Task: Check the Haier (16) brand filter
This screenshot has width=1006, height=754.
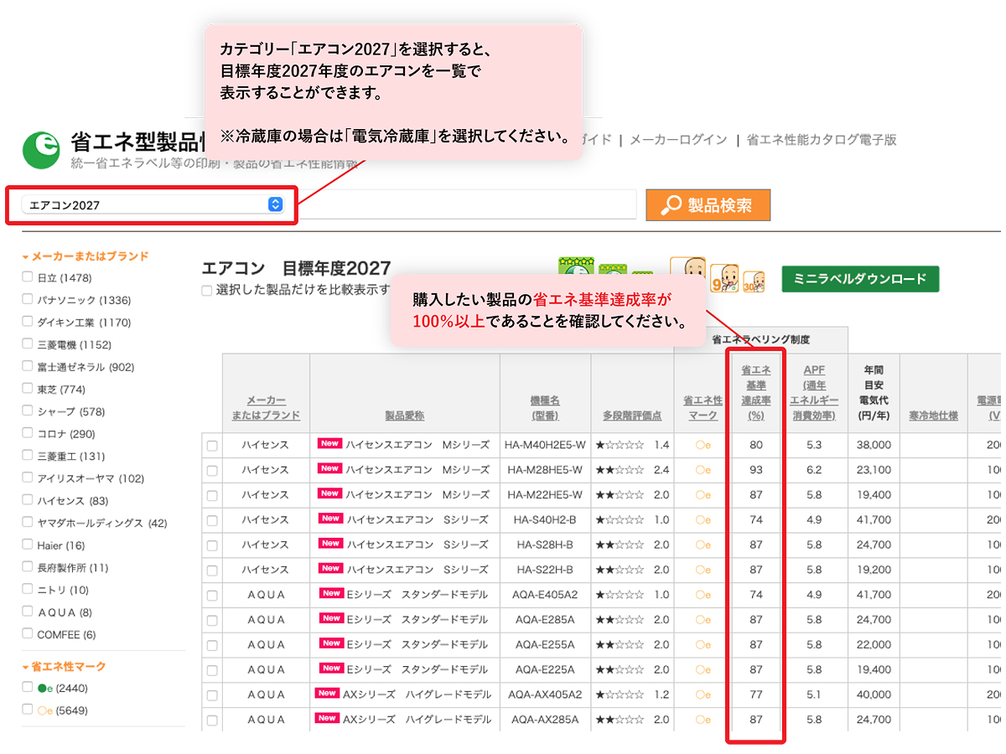Action: coord(28,545)
